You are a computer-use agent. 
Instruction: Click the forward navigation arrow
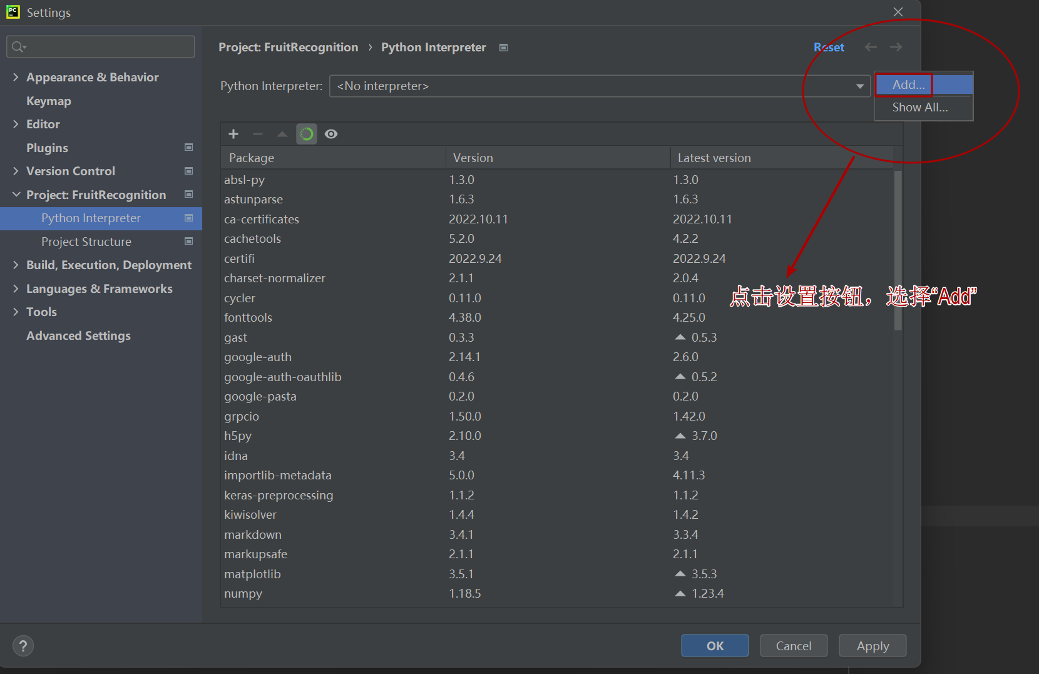click(x=896, y=47)
